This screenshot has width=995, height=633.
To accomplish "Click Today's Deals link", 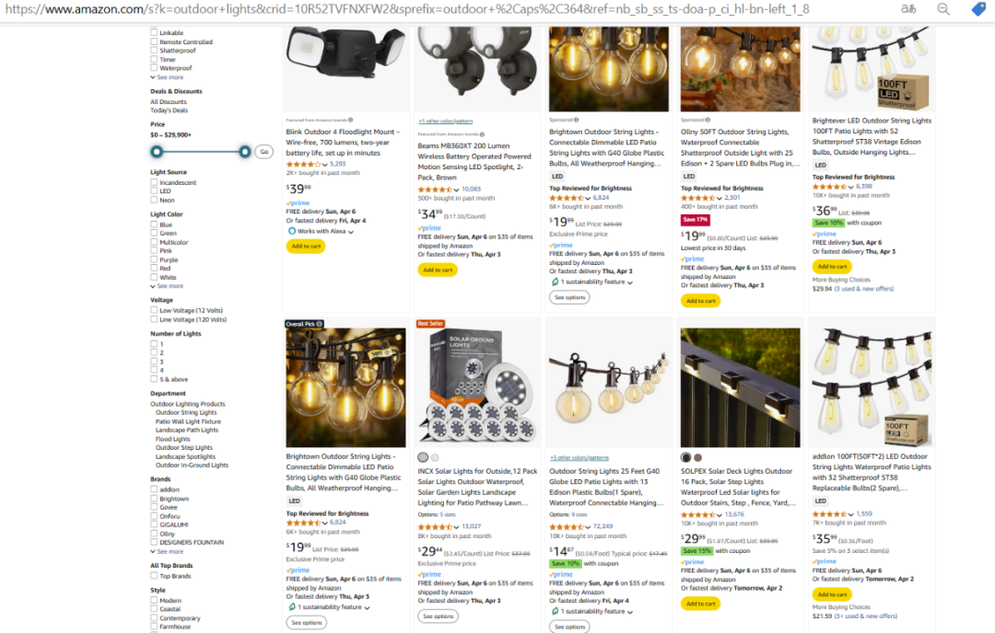I will pyautogui.click(x=169, y=110).
